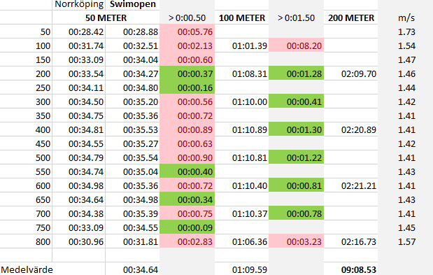Click the Swimopen header cell
The height and width of the screenshot is (275, 433).
pyautogui.click(x=132, y=5)
